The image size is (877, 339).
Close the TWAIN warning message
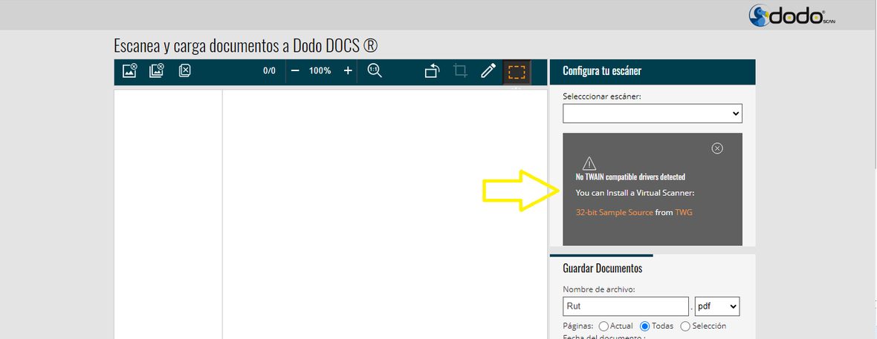click(x=718, y=148)
